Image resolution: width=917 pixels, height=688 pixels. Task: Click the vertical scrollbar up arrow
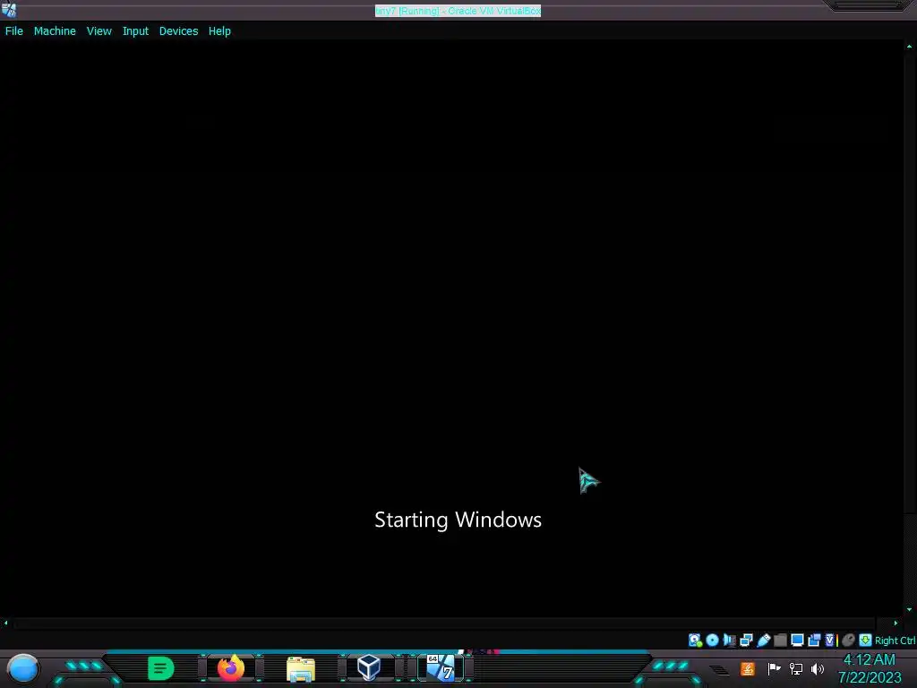tap(909, 47)
